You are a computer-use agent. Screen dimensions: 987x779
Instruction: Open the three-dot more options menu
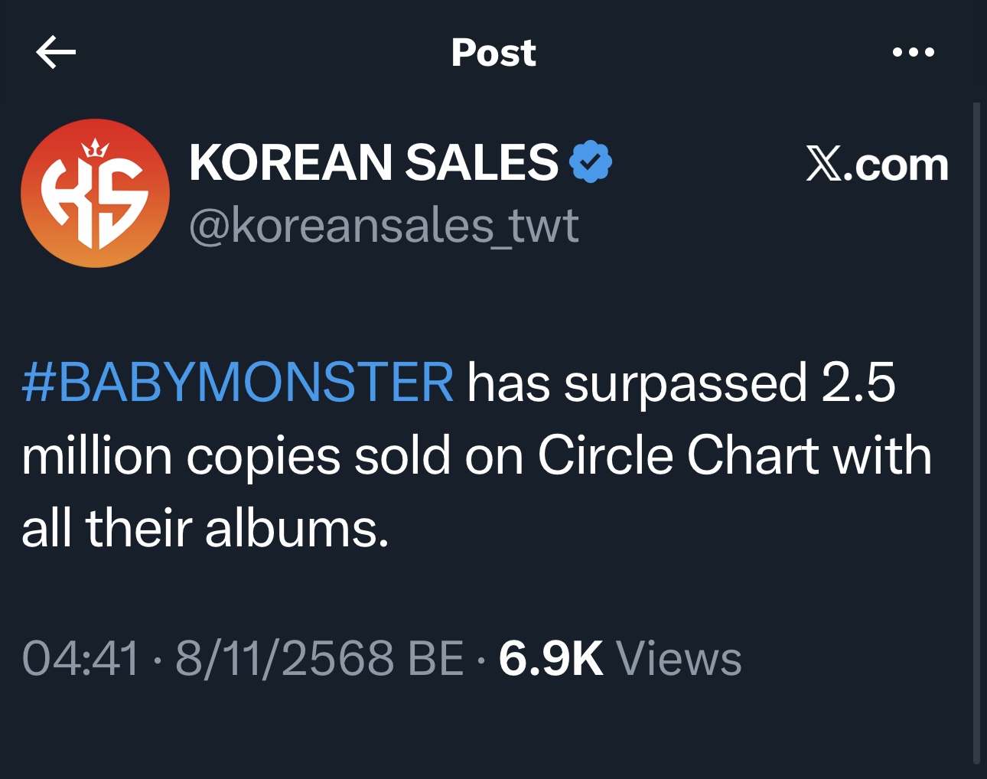[x=913, y=52]
